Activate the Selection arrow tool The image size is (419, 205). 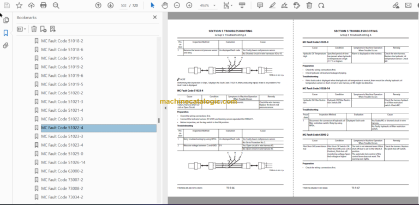(153, 5)
